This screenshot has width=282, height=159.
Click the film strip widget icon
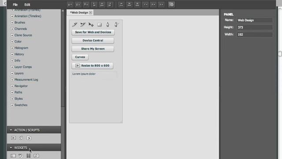[x=28, y=156]
